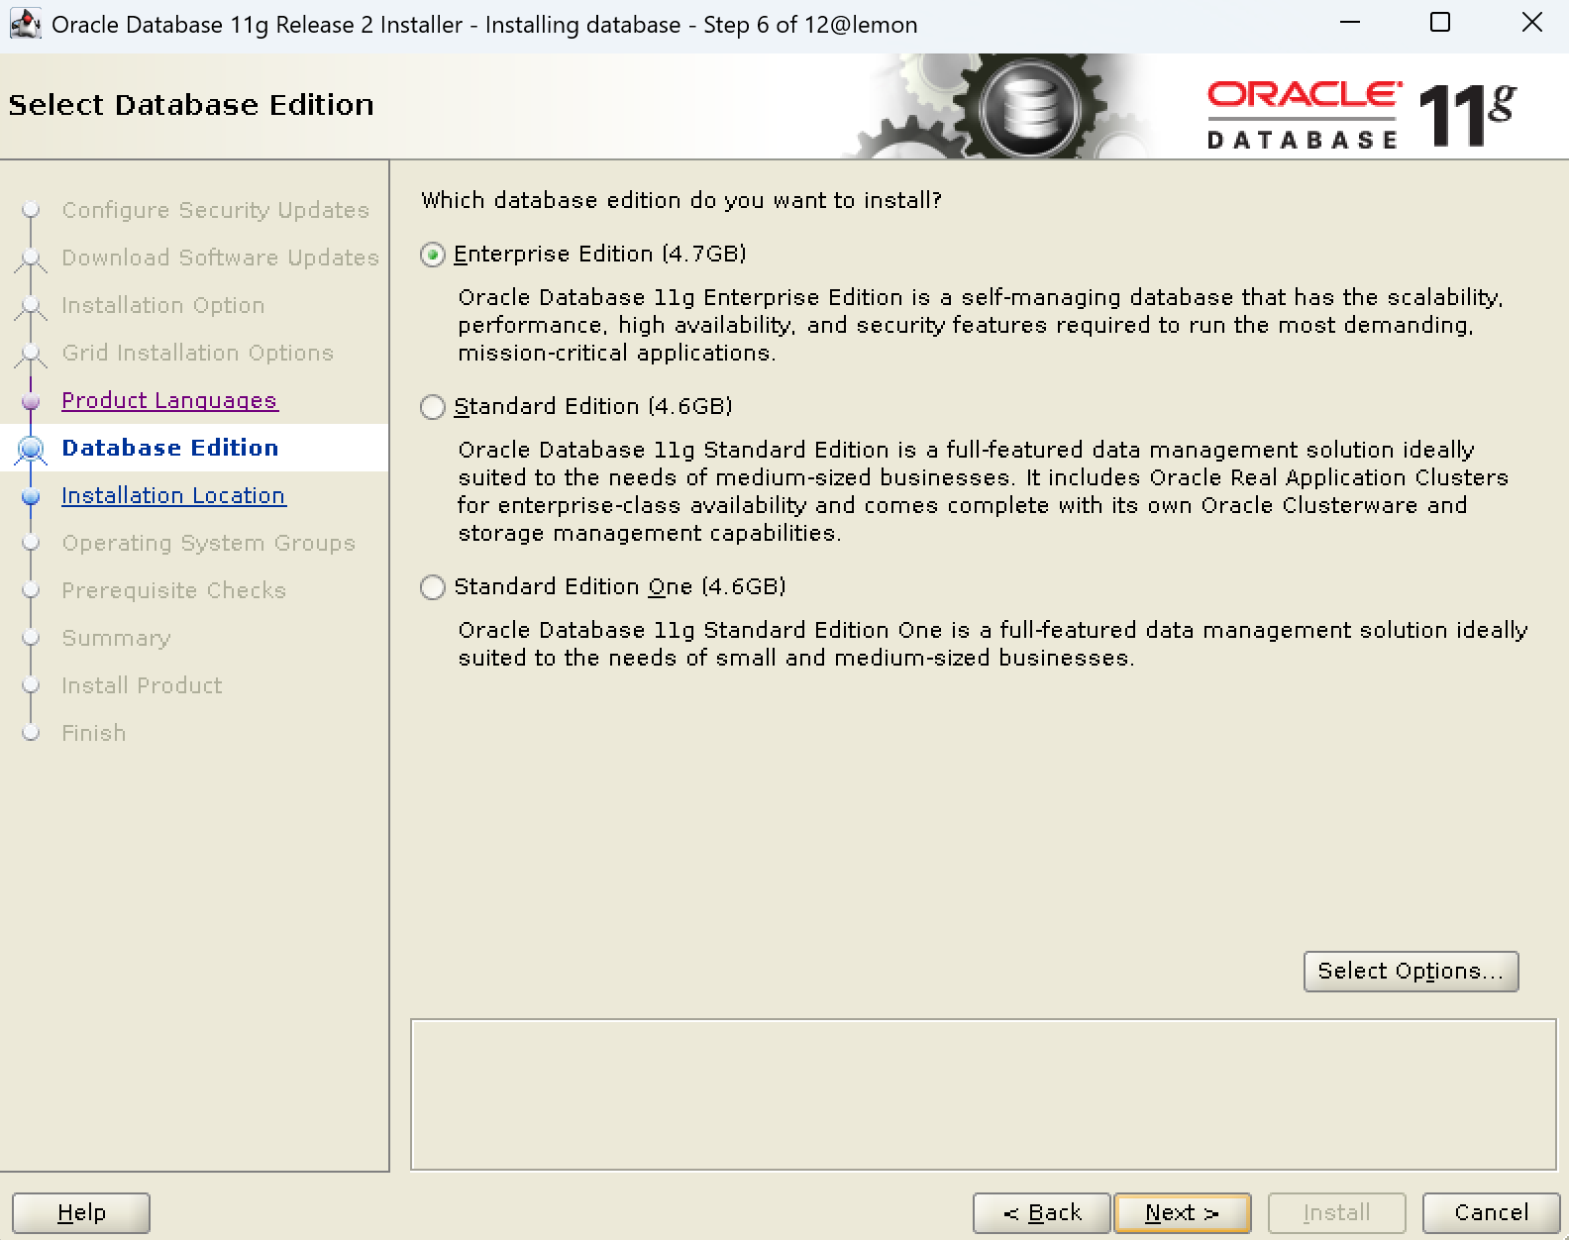Click the Oracle 11g Database logo
Viewport: 1569px width, 1240px height.
coord(1361,115)
